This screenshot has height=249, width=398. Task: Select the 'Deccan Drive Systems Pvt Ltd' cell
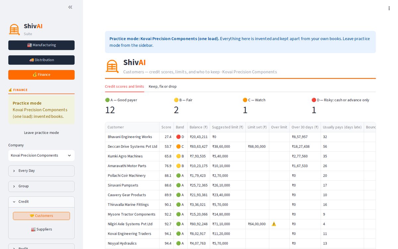point(132,146)
